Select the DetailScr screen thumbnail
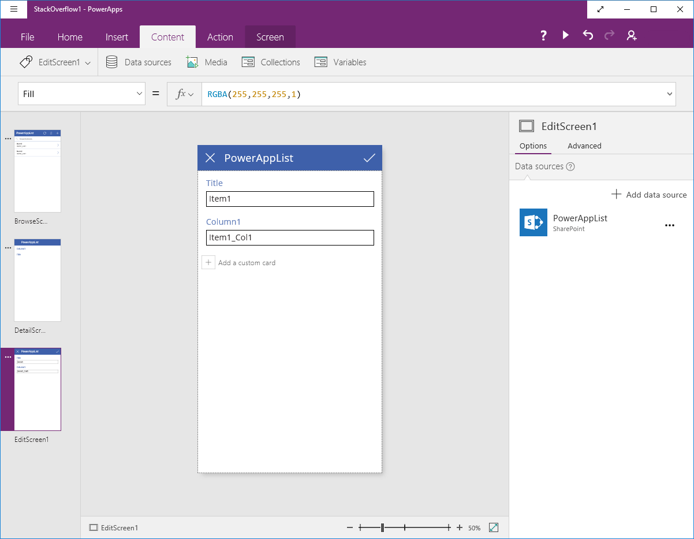 (37, 280)
